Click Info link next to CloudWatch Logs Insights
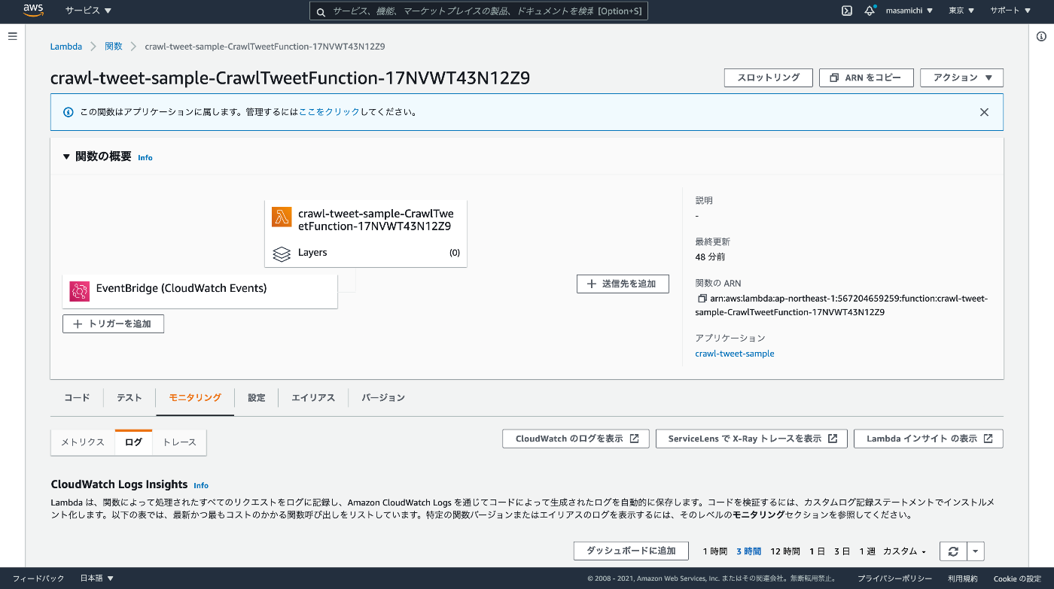The width and height of the screenshot is (1054, 589). tap(201, 485)
